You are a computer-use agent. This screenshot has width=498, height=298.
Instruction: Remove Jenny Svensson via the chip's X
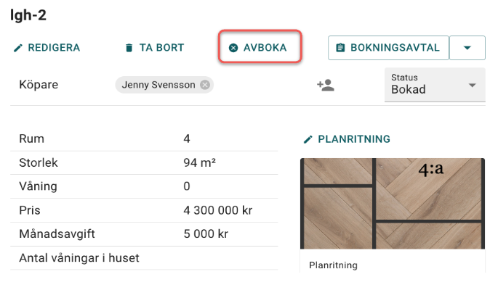(x=205, y=85)
